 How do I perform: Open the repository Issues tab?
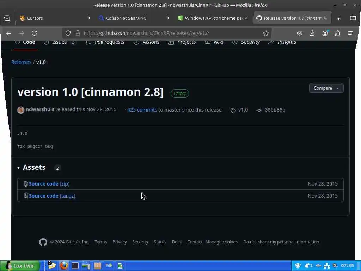click(59, 42)
